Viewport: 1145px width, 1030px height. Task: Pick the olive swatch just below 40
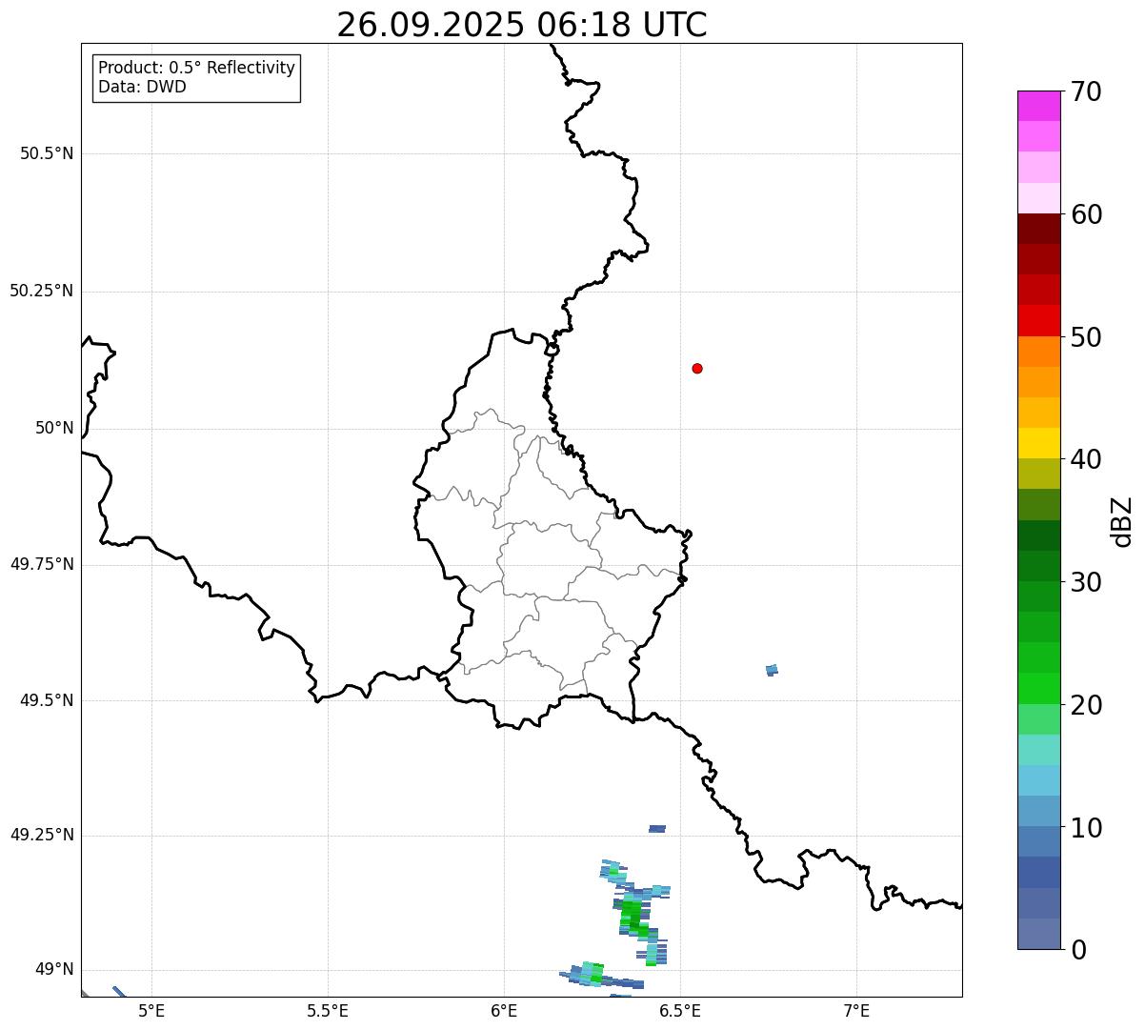(1038, 475)
